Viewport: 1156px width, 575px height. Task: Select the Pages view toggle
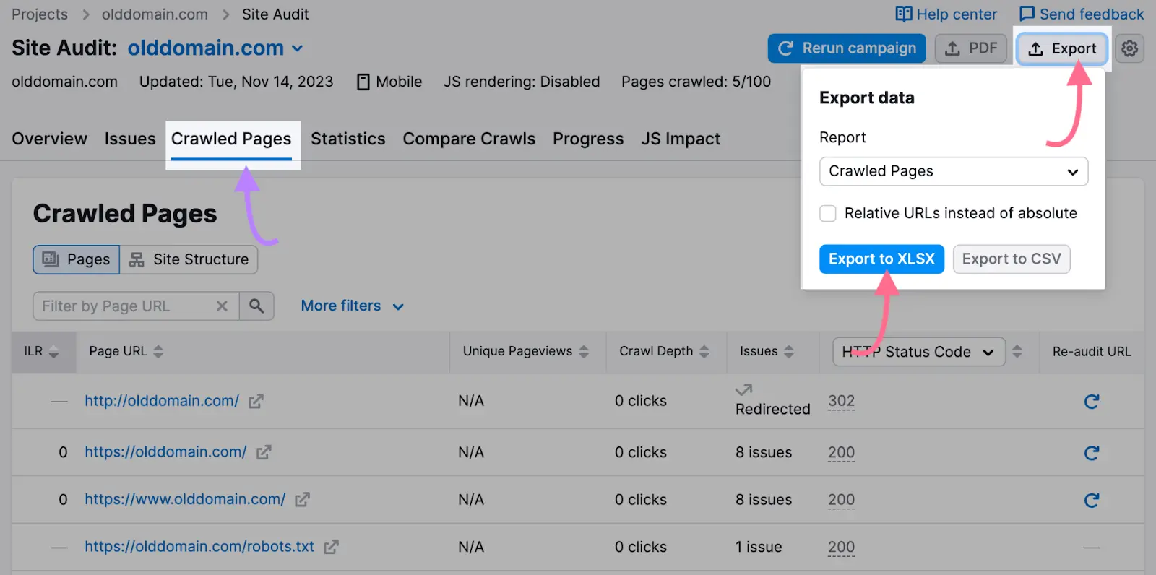coord(77,260)
